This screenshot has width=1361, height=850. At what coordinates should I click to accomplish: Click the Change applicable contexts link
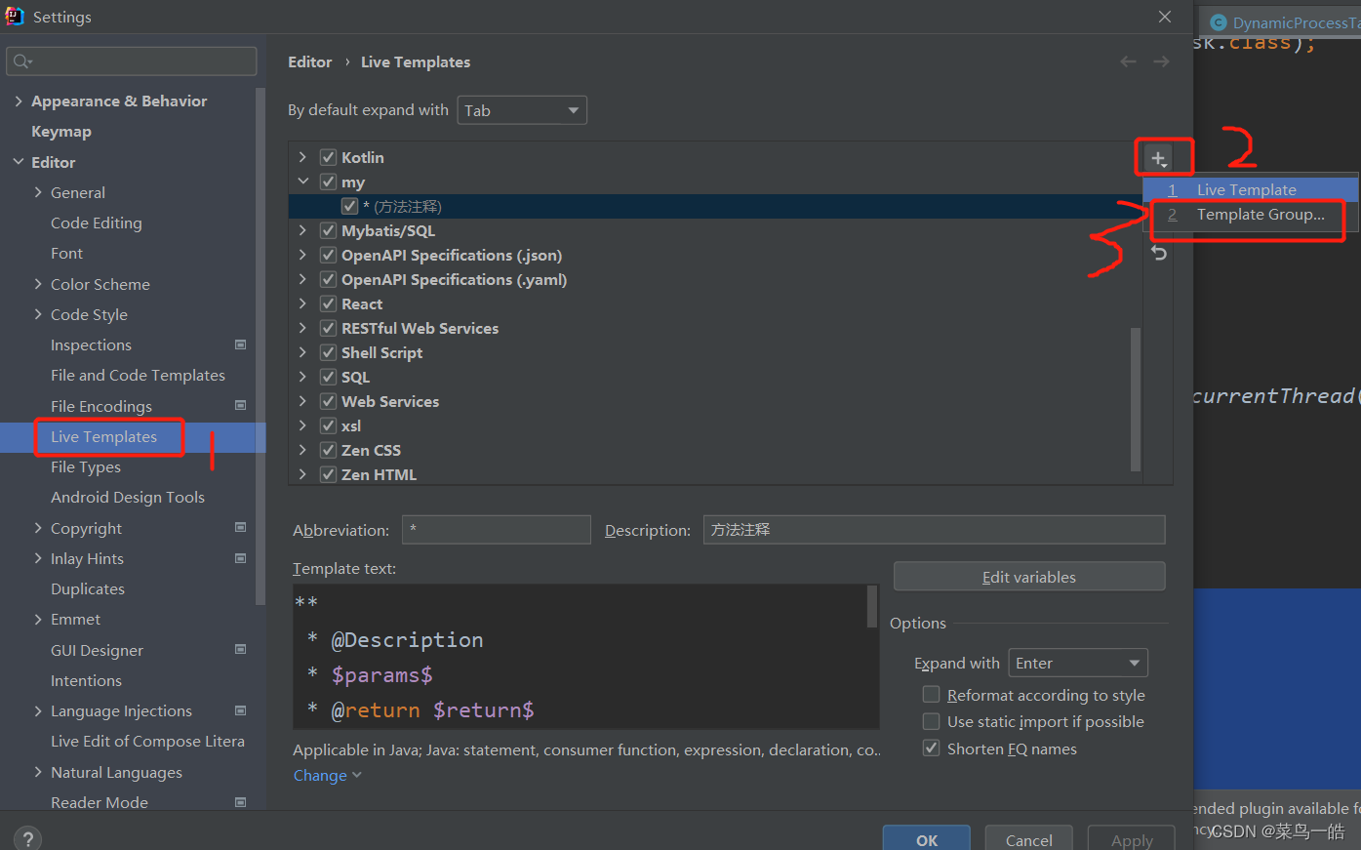328,775
